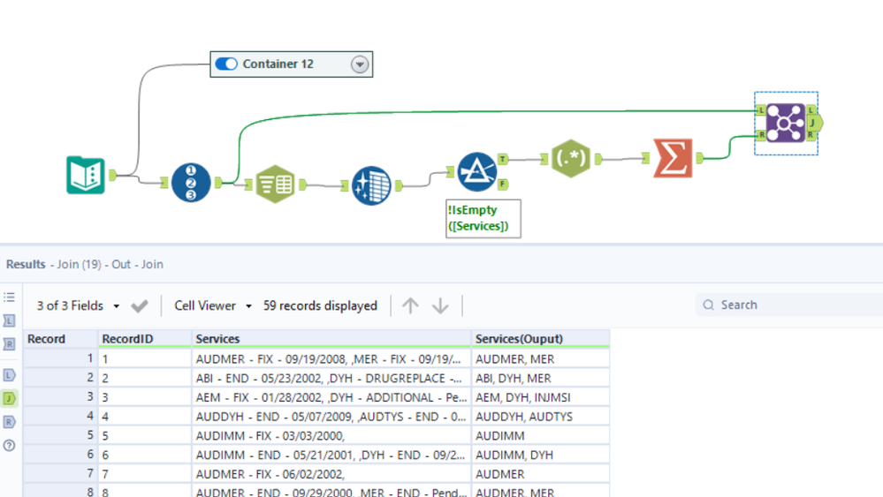
Task: Open the Results help icon
Action: click(9, 445)
